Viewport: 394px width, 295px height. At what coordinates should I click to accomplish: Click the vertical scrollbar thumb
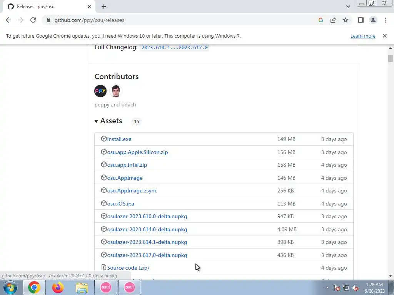point(390,58)
